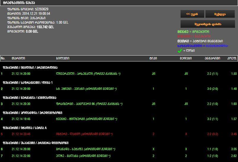This screenshot has height=162, width=238.
Task: Click the stake amount 1.00 GEL
Action: [x=62, y=22]
